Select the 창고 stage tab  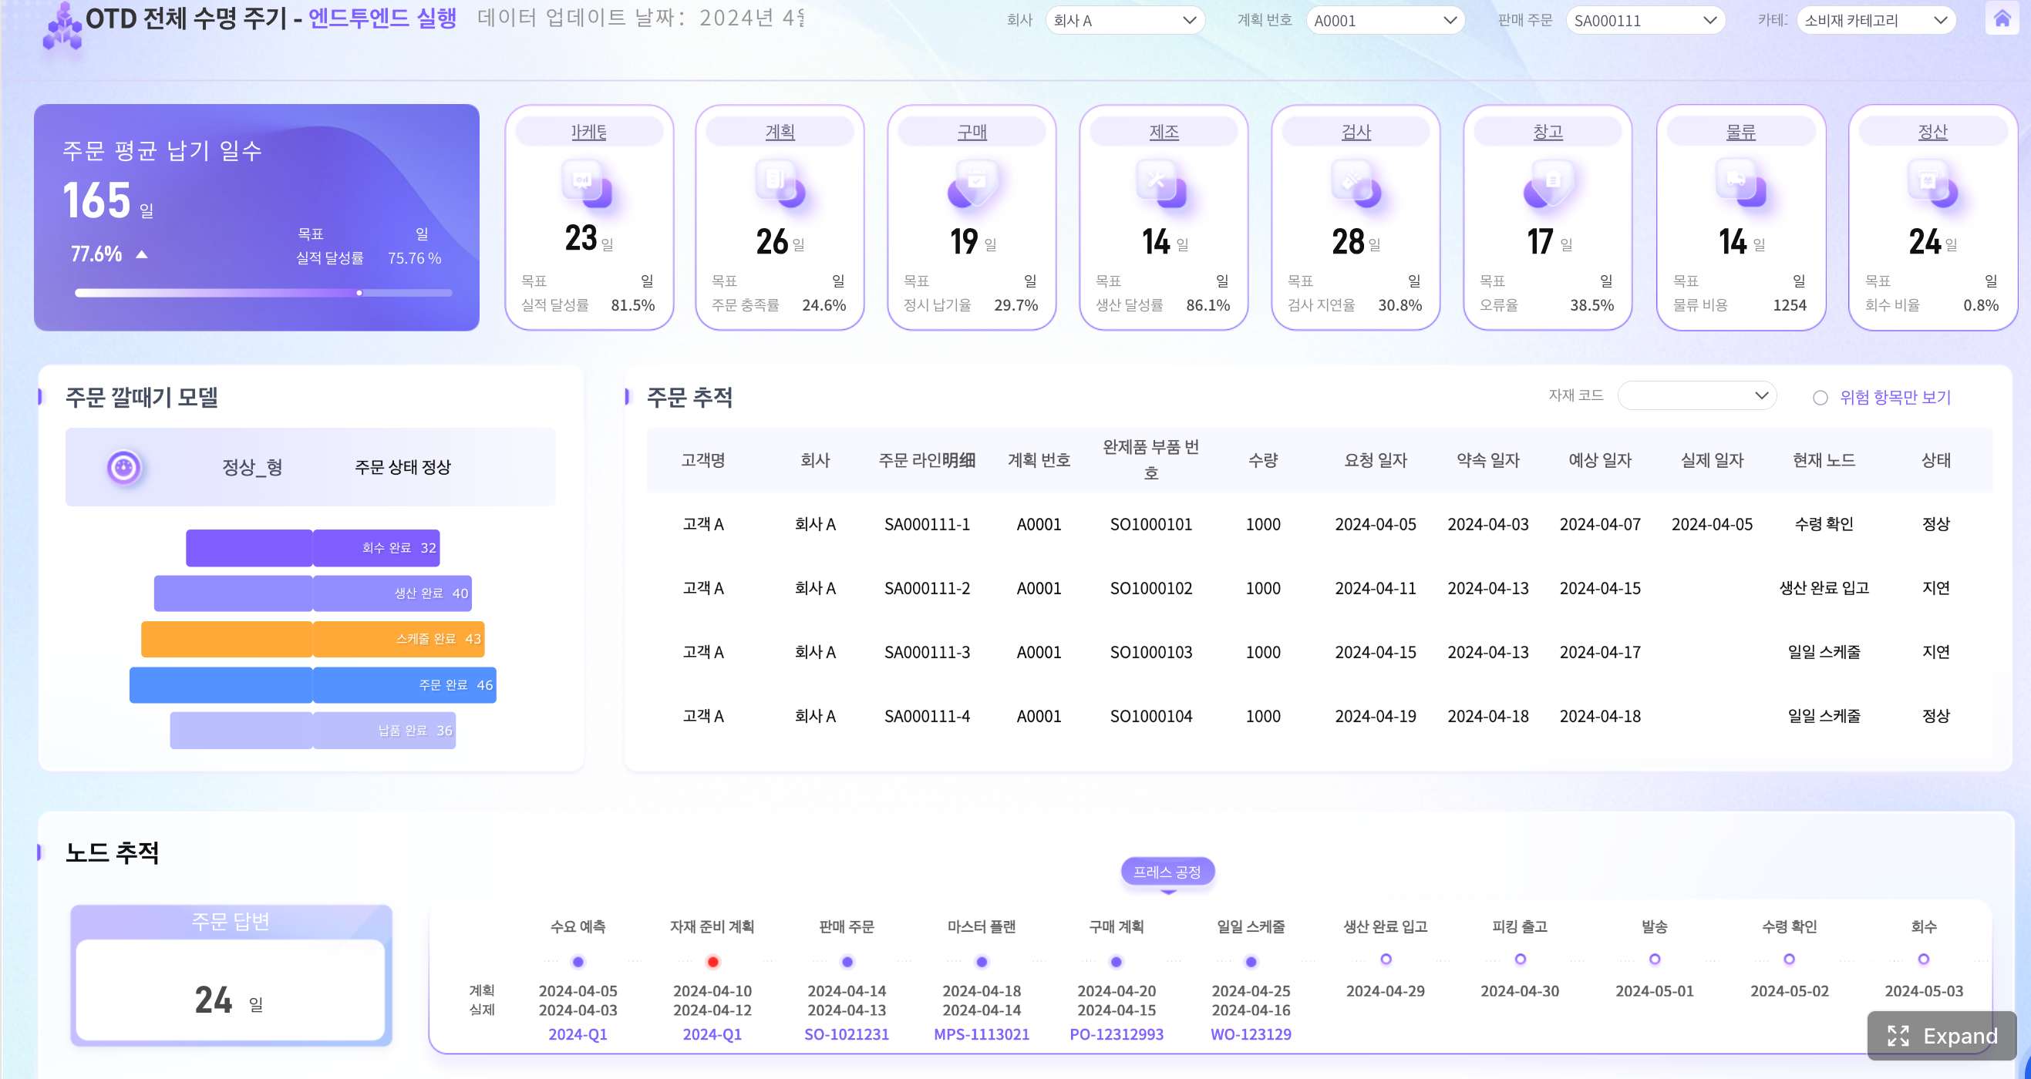[1548, 132]
